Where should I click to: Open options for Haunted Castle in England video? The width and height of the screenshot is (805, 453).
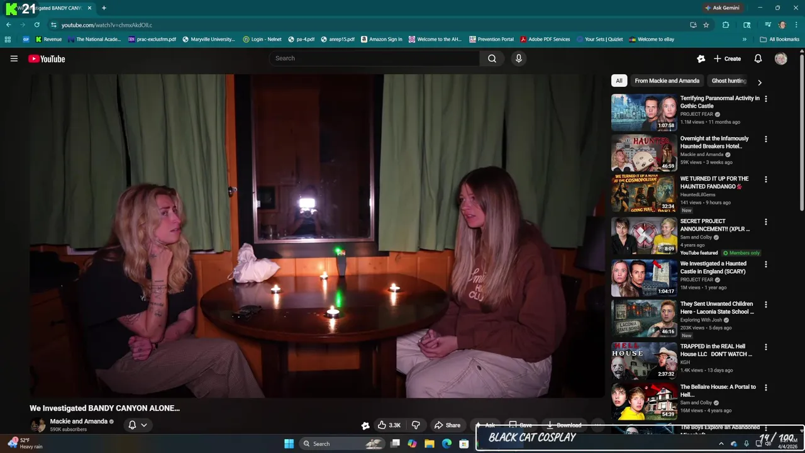pyautogui.click(x=765, y=264)
